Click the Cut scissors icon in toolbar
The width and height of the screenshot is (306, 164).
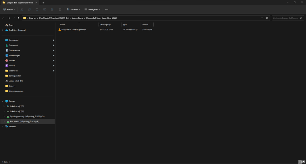tap(22, 9)
